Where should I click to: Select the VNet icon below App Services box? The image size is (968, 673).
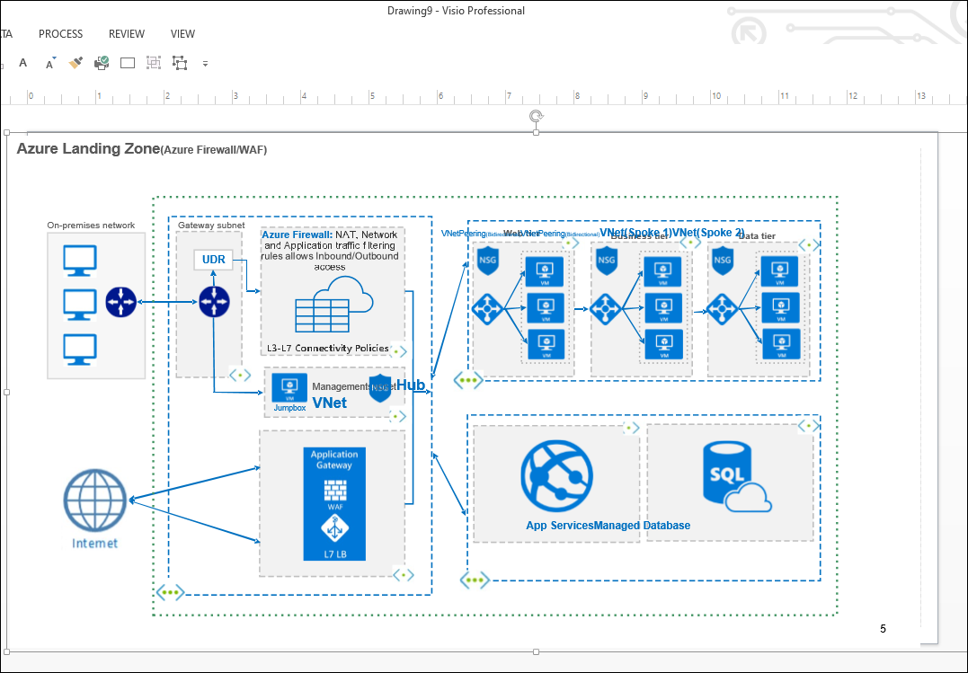coord(475,580)
